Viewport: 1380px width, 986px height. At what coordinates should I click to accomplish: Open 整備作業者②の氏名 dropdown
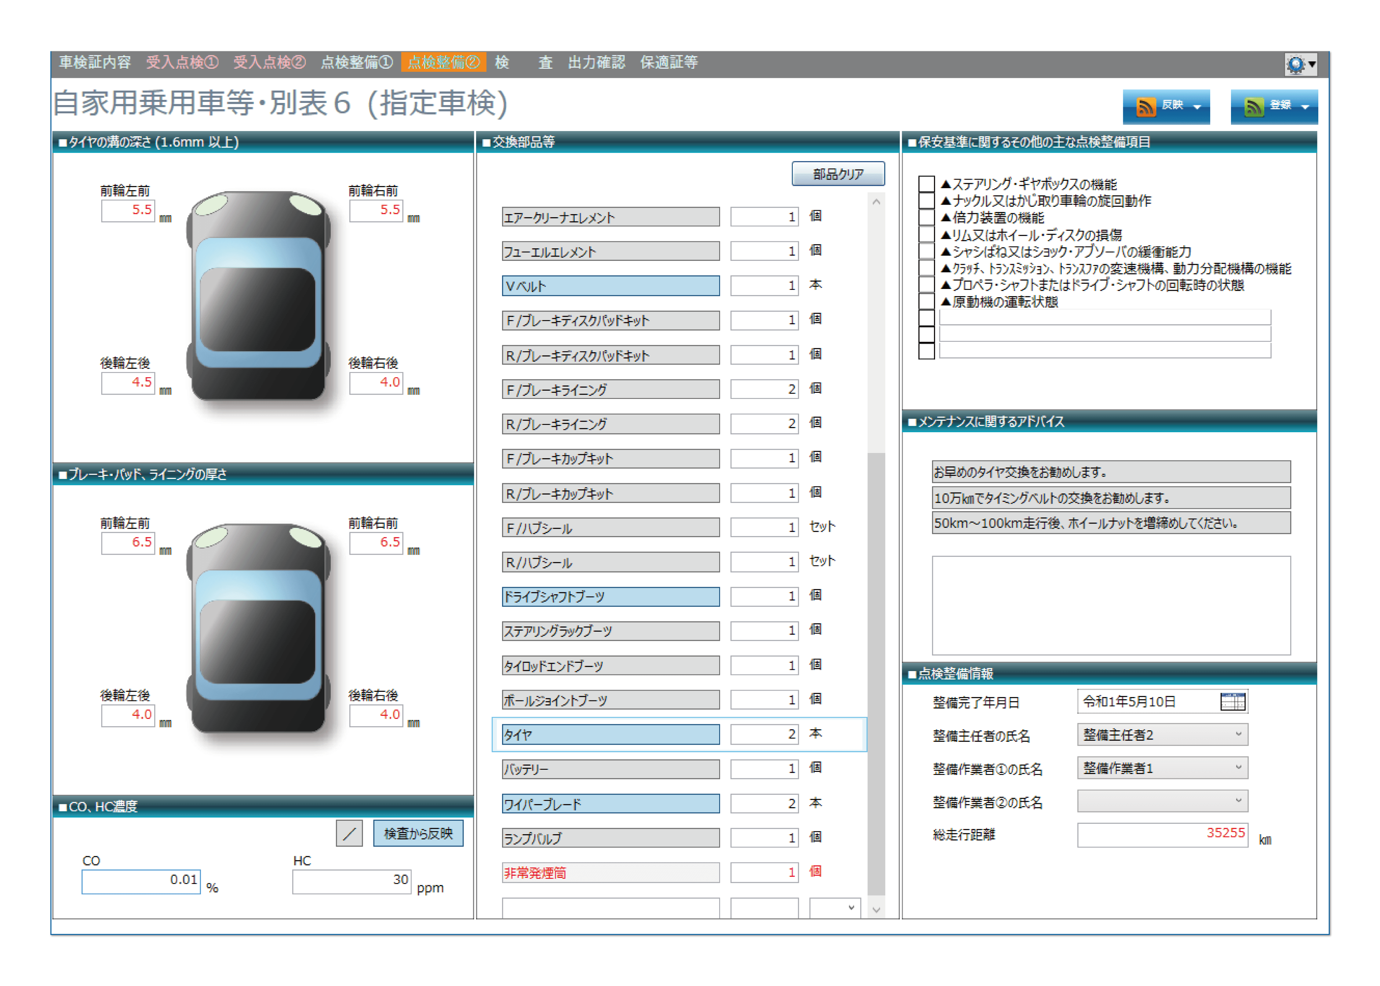click(x=1162, y=801)
